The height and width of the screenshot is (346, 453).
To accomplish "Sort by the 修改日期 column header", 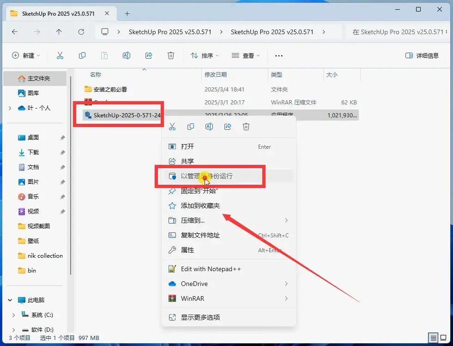I will coord(216,74).
